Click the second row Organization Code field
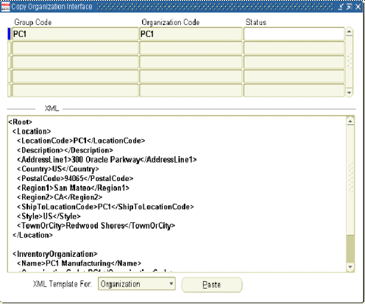 coord(191,48)
